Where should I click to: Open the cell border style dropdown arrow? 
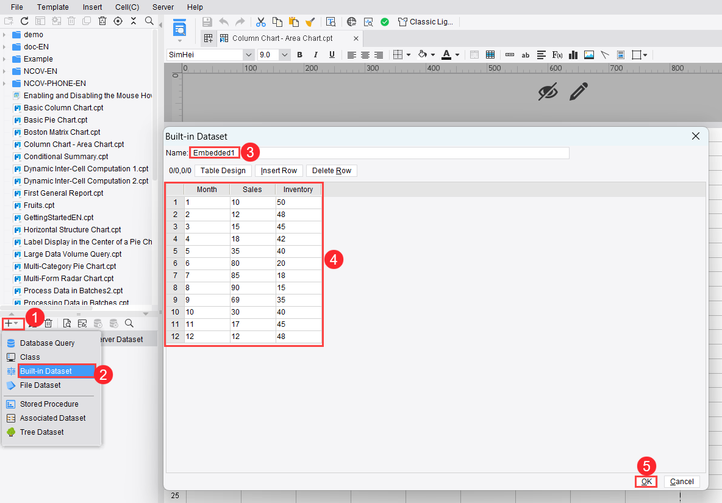[x=409, y=55]
